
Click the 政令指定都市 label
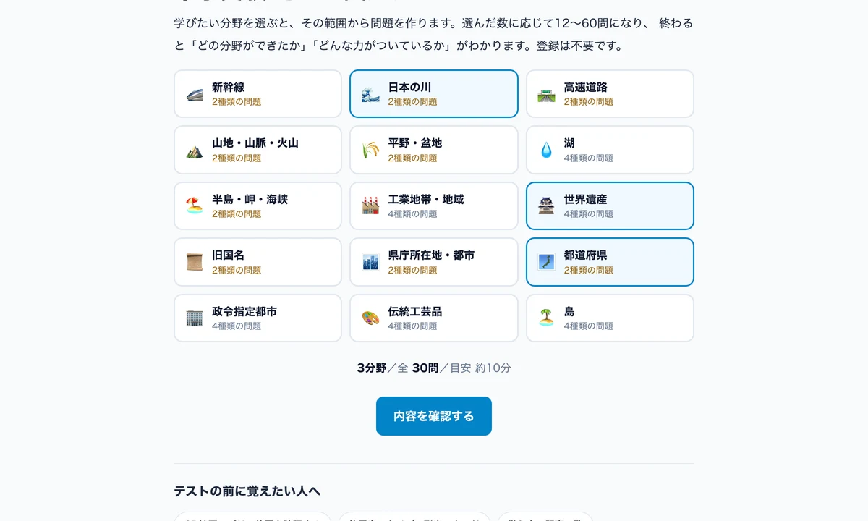[244, 312]
